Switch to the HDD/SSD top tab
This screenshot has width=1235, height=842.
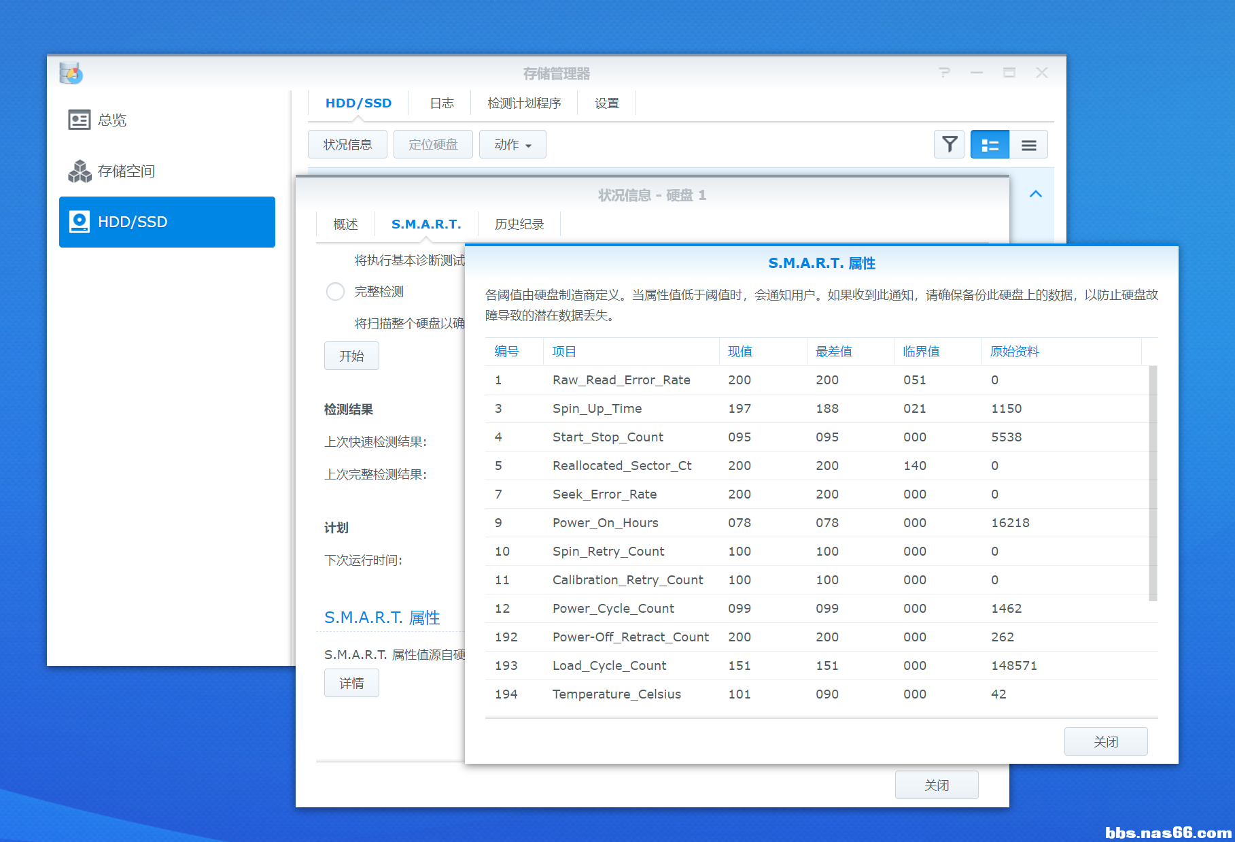coord(358,103)
